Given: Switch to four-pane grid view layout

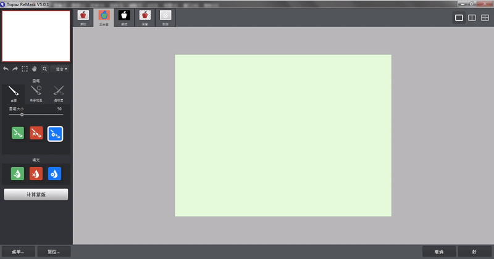Looking at the screenshot, I should (x=485, y=18).
